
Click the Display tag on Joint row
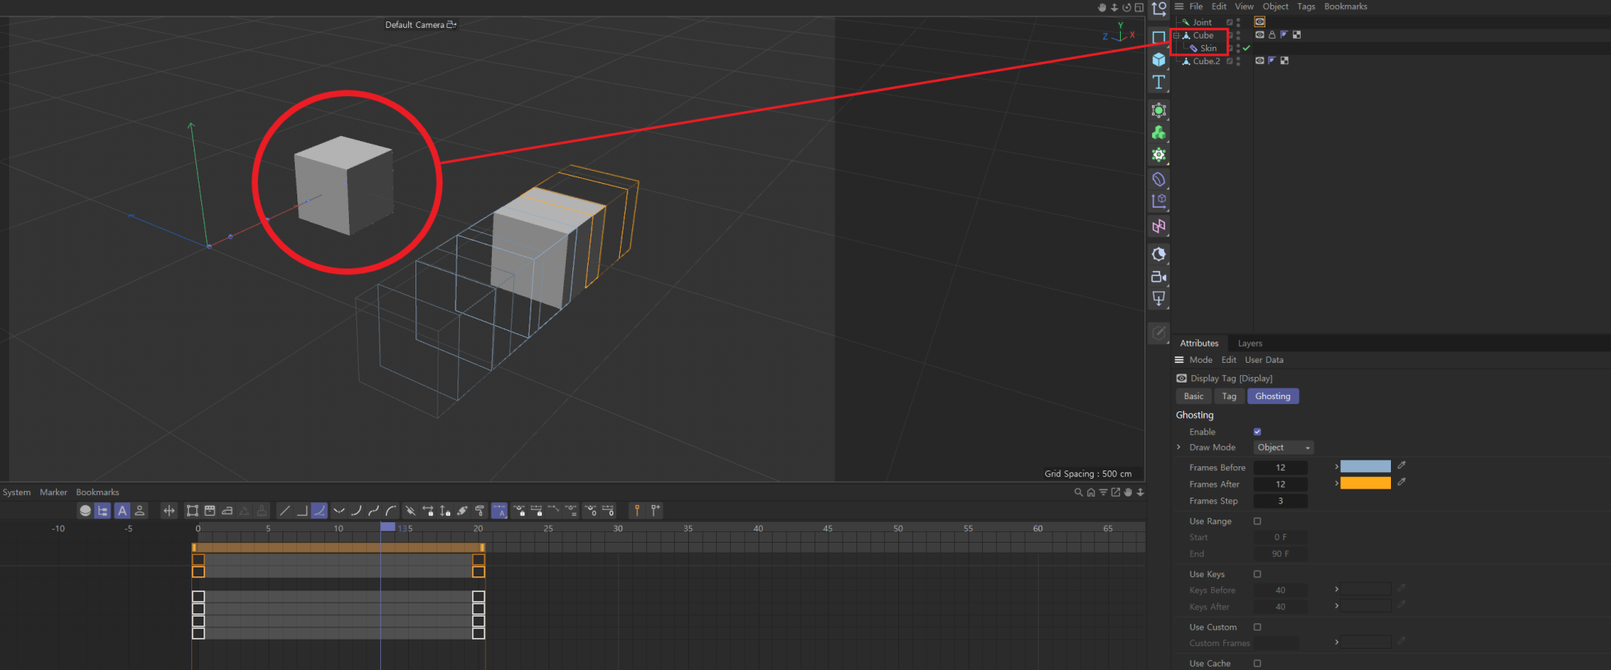pos(1260,22)
